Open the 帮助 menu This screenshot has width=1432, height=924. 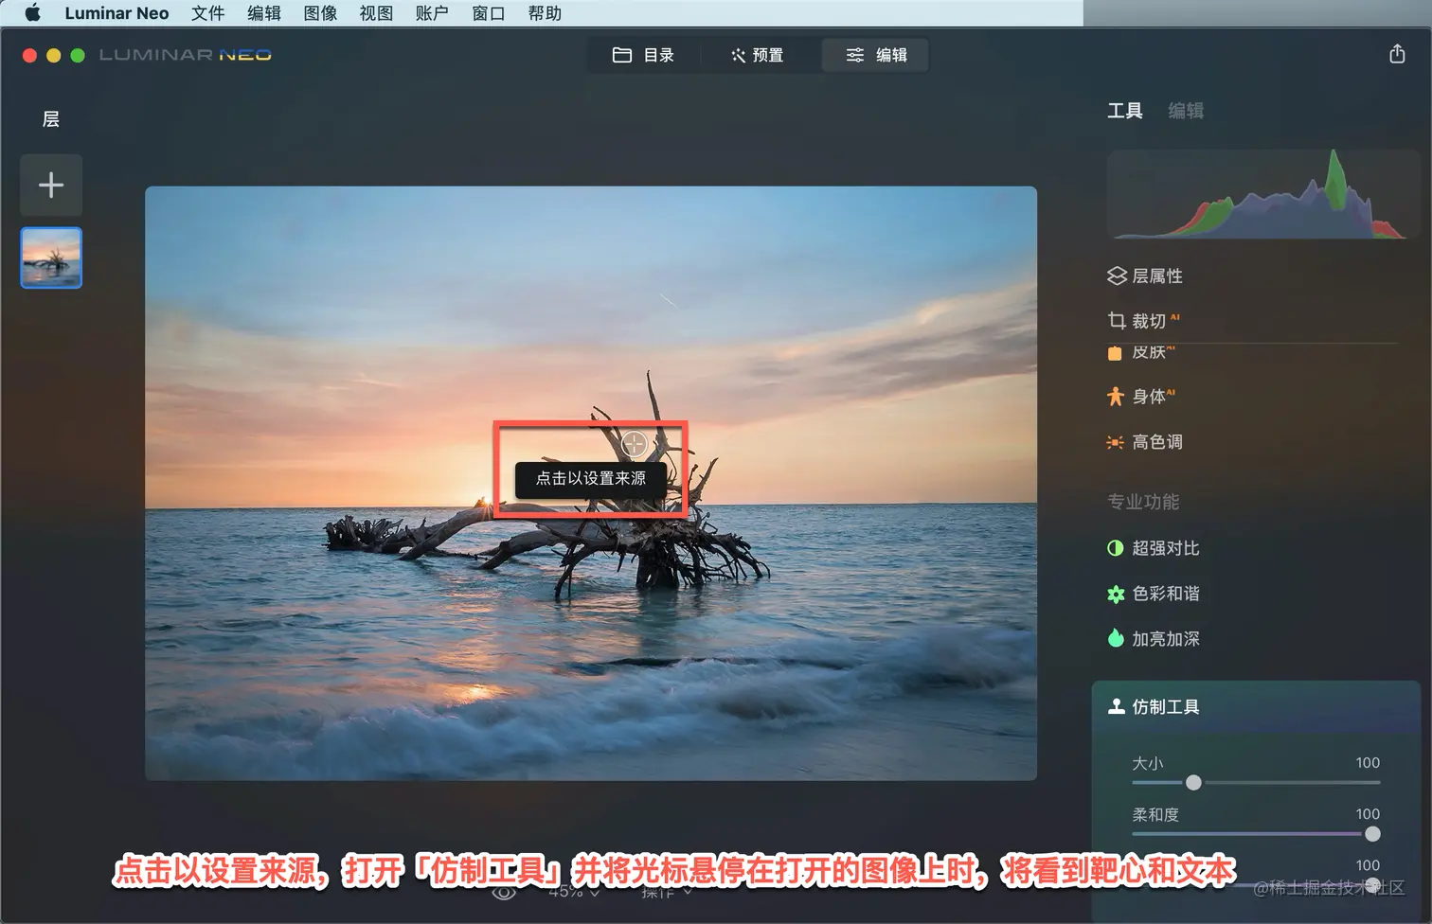pos(545,13)
